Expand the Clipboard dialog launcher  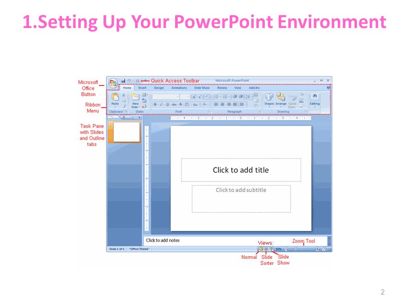click(x=126, y=111)
